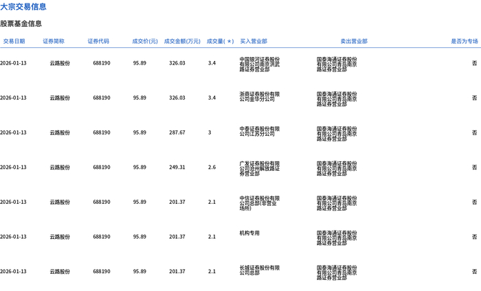The width and height of the screenshot is (481, 291).
Task: Select the 证券代码 column header
Action: pos(98,41)
